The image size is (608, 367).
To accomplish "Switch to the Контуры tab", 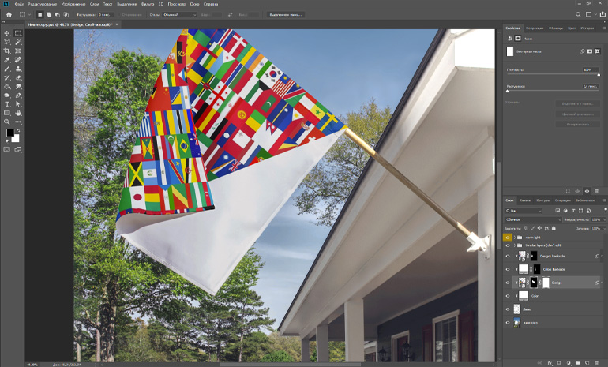I will (543, 200).
